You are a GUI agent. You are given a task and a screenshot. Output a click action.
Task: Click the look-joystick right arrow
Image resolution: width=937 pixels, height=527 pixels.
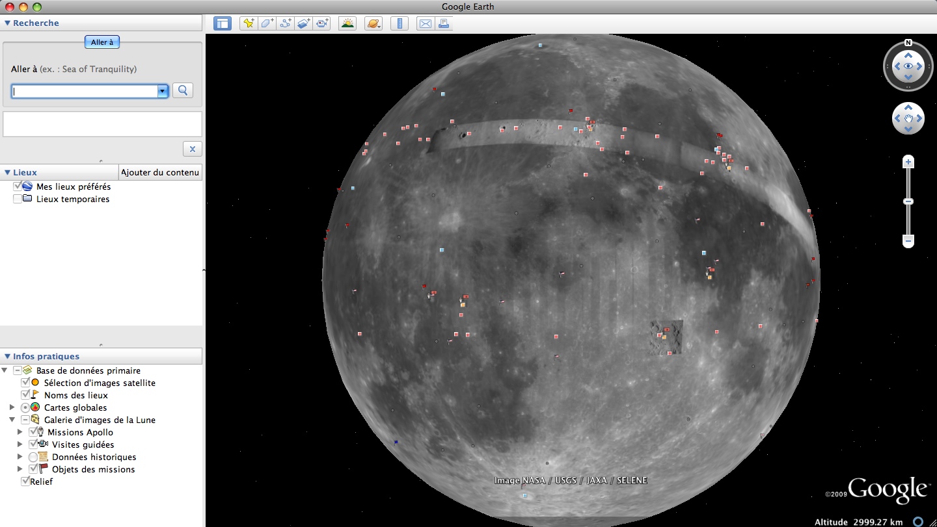(920, 66)
